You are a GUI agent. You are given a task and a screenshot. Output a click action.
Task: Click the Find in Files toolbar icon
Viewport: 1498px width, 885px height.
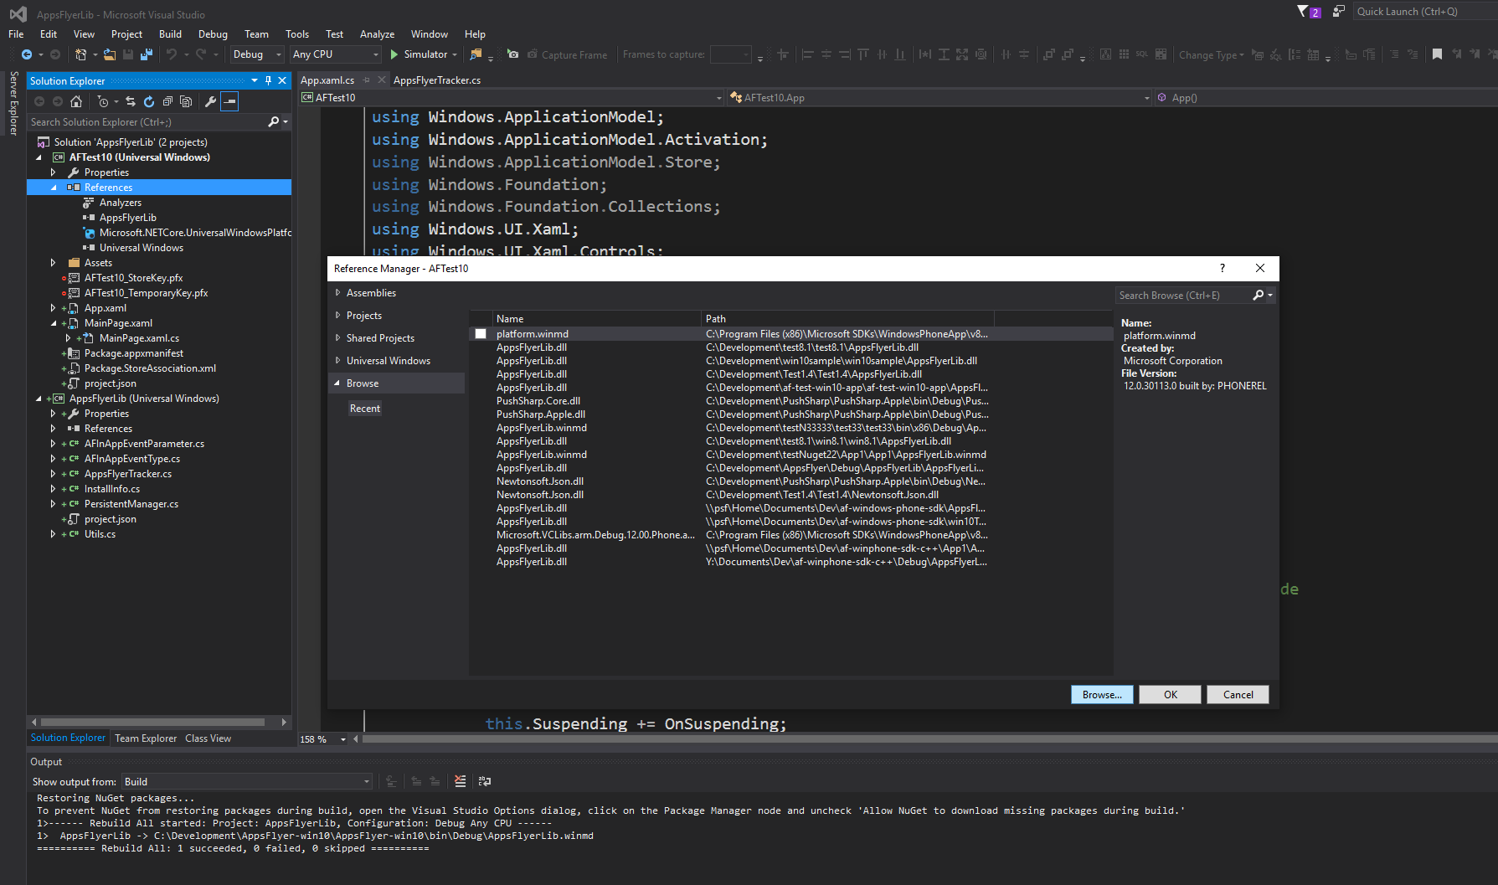coord(476,54)
